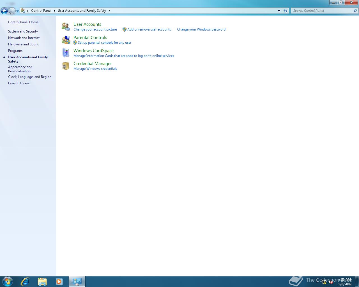Click the shield icon beside Add or remove user accounts
The height and width of the screenshot is (287, 359).
(x=125, y=29)
